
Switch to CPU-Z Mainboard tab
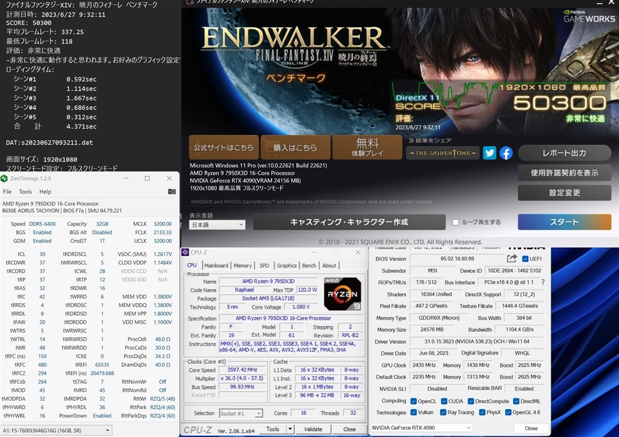coord(216,265)
